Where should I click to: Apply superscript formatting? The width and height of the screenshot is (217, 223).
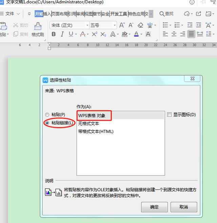point(94,34)
